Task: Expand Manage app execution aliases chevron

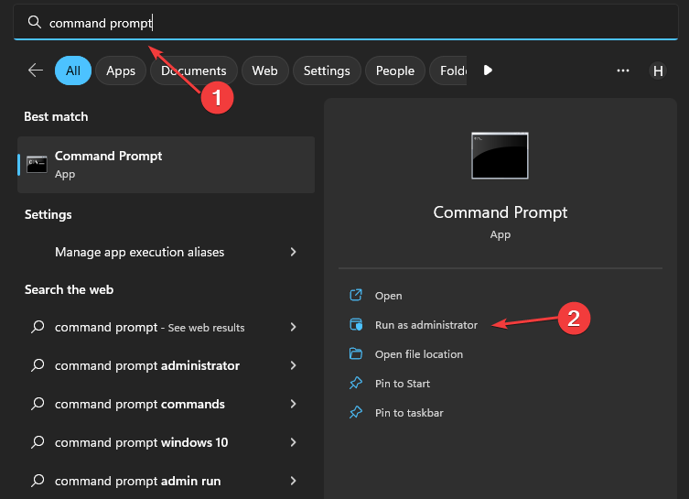Action: pyautogui.click(x=293, y=252)
